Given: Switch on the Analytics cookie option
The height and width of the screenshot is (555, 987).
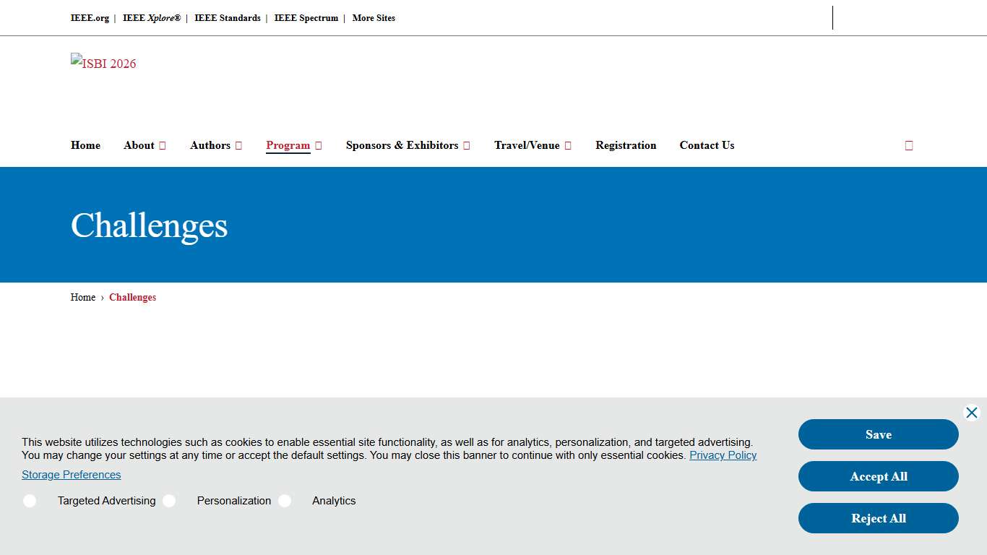Looking at the screenshot, I should point(285,501).
